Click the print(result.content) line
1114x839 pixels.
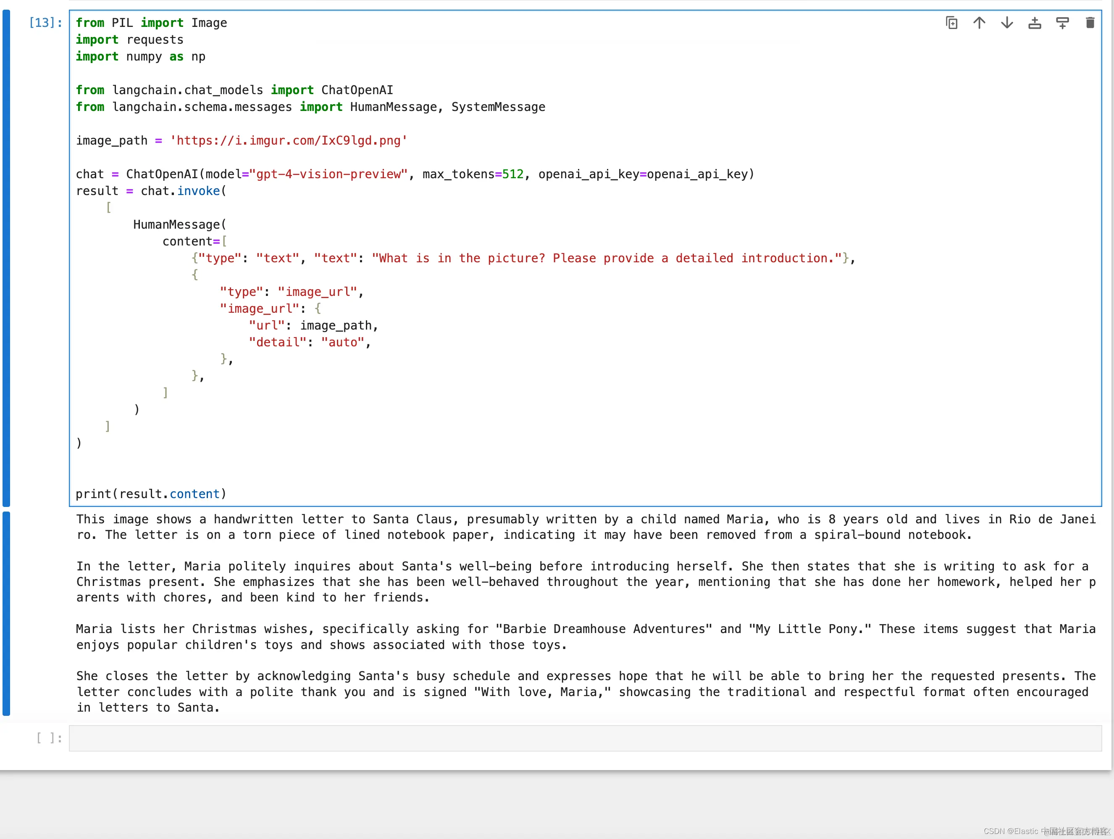click(x=151, y=494)
